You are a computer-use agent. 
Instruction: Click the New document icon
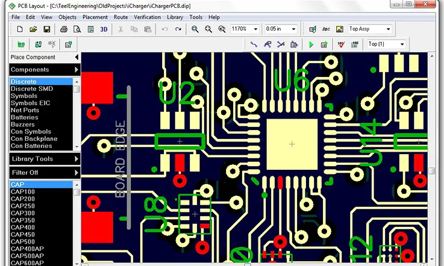tap(20, 29)
